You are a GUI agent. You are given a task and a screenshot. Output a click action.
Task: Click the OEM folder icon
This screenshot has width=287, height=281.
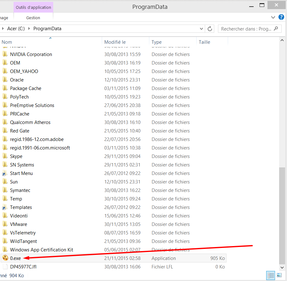pos(5,63)
